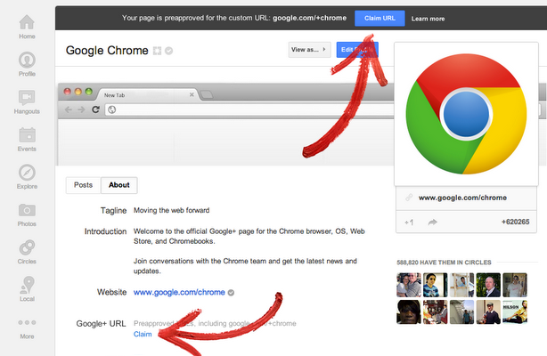Click the share arrow on profile card
The image size is (547, 356).
tap(433, 222)
